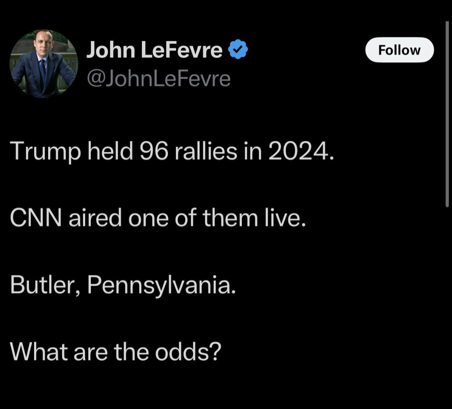Click the @JohnLeFevre handle
This screenshot has height=409, width=452.
click(159, 78)
